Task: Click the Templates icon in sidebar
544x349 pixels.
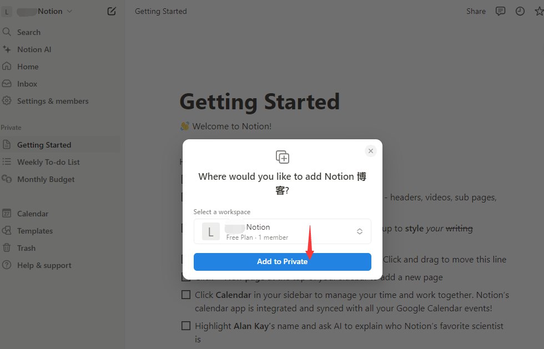Action: point(7,231)
